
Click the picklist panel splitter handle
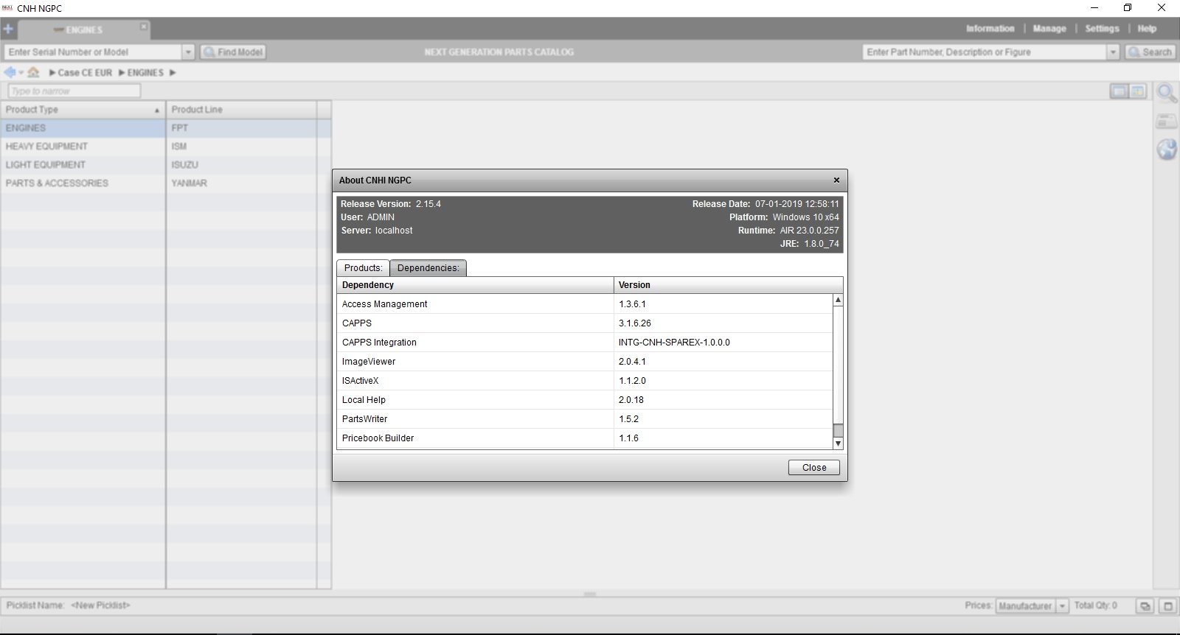point(590,594)
